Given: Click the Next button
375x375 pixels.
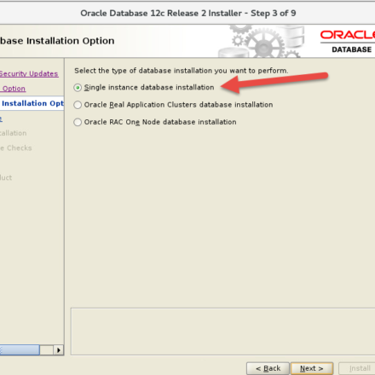Looking at the screenshot, I should pos(312,368).
